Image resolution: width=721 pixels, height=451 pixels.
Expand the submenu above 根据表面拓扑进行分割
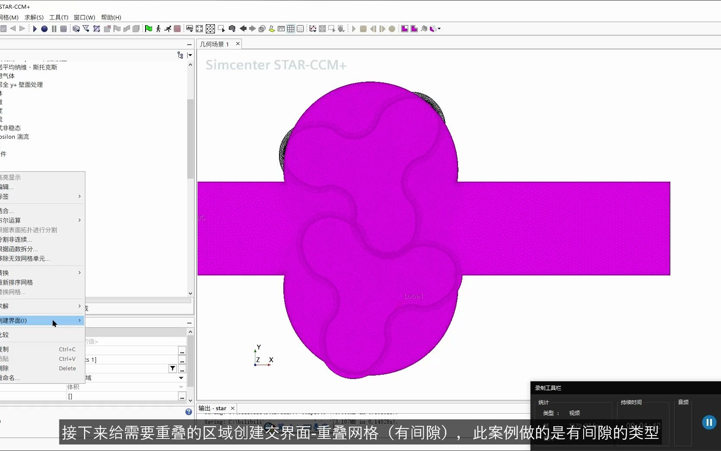coord(42,220)
